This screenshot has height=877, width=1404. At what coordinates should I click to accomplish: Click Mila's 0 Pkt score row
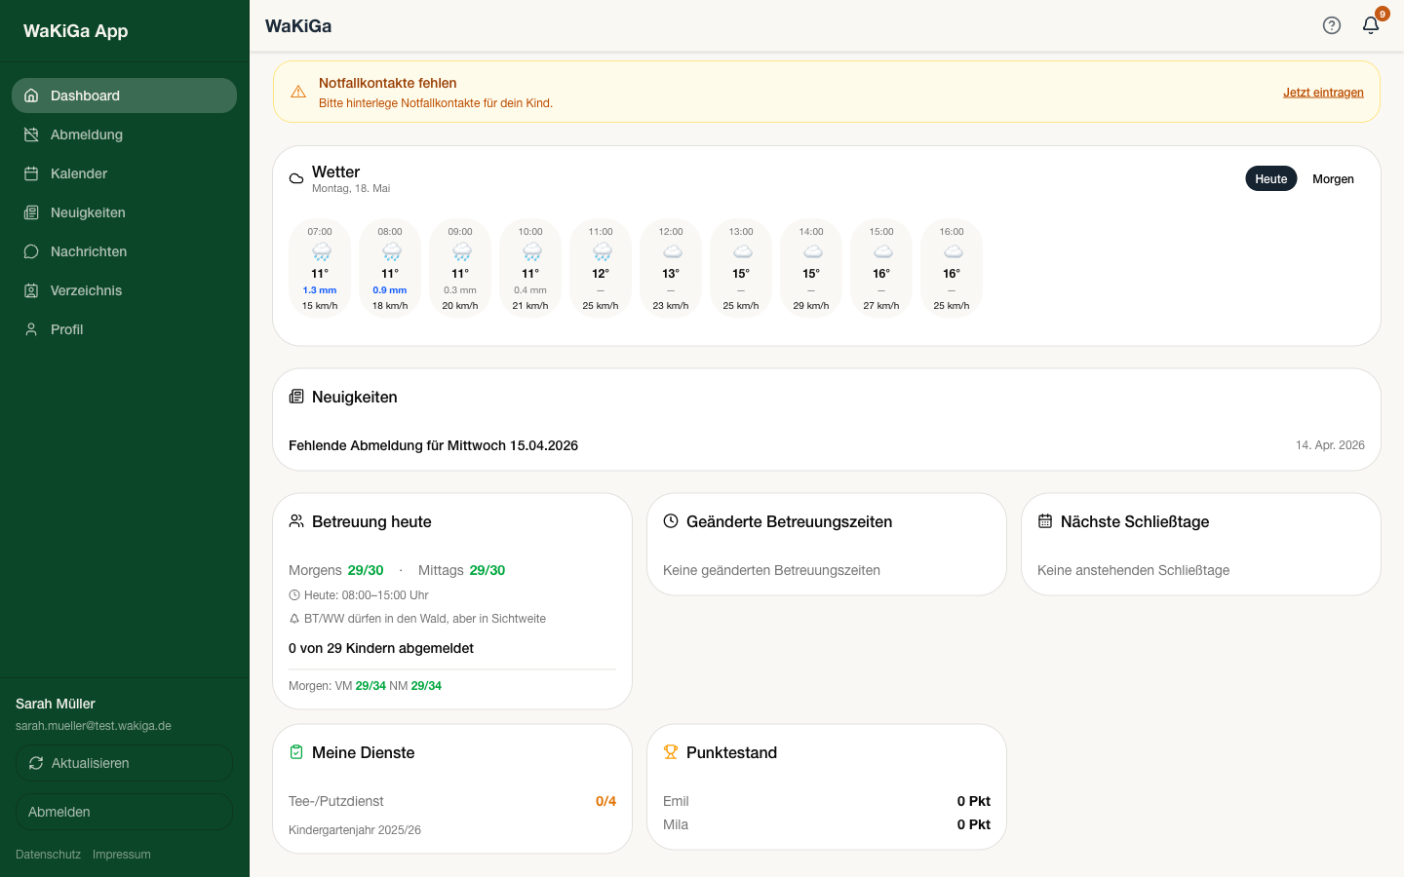click(827, 824)
